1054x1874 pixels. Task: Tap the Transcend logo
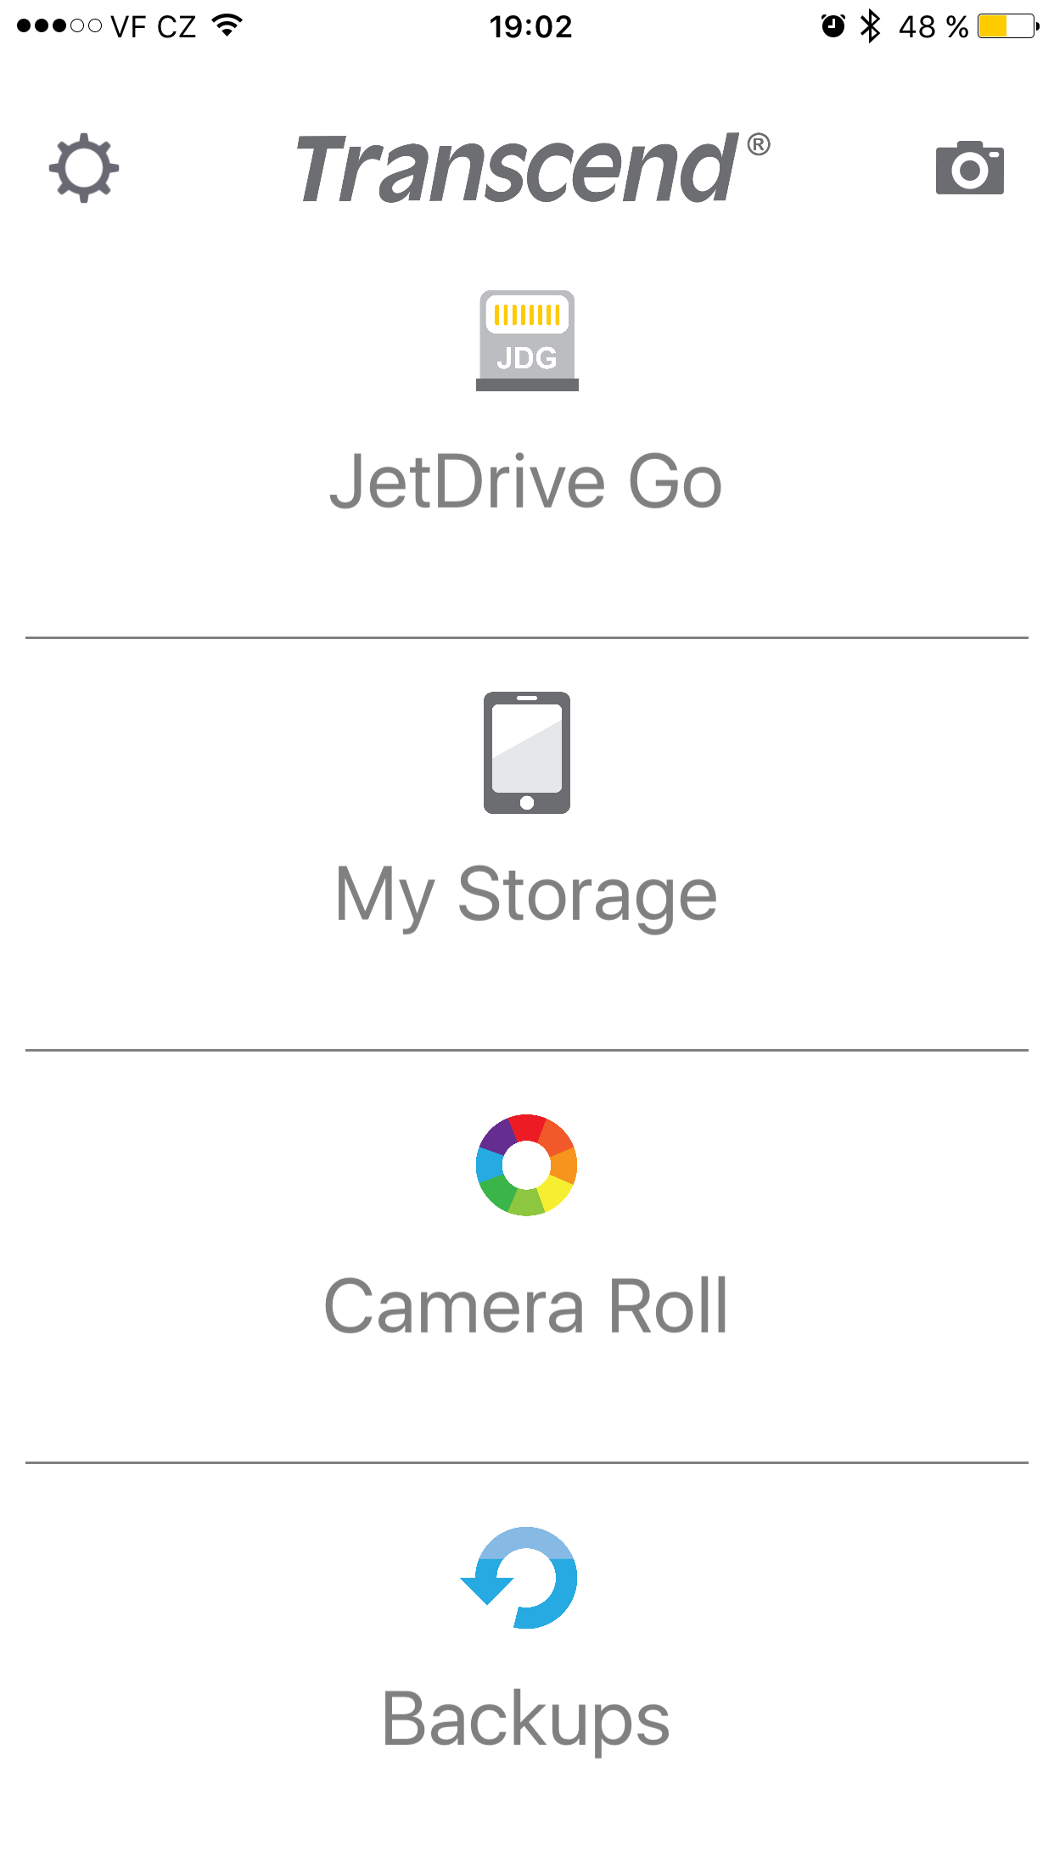(x=518, y=170)
